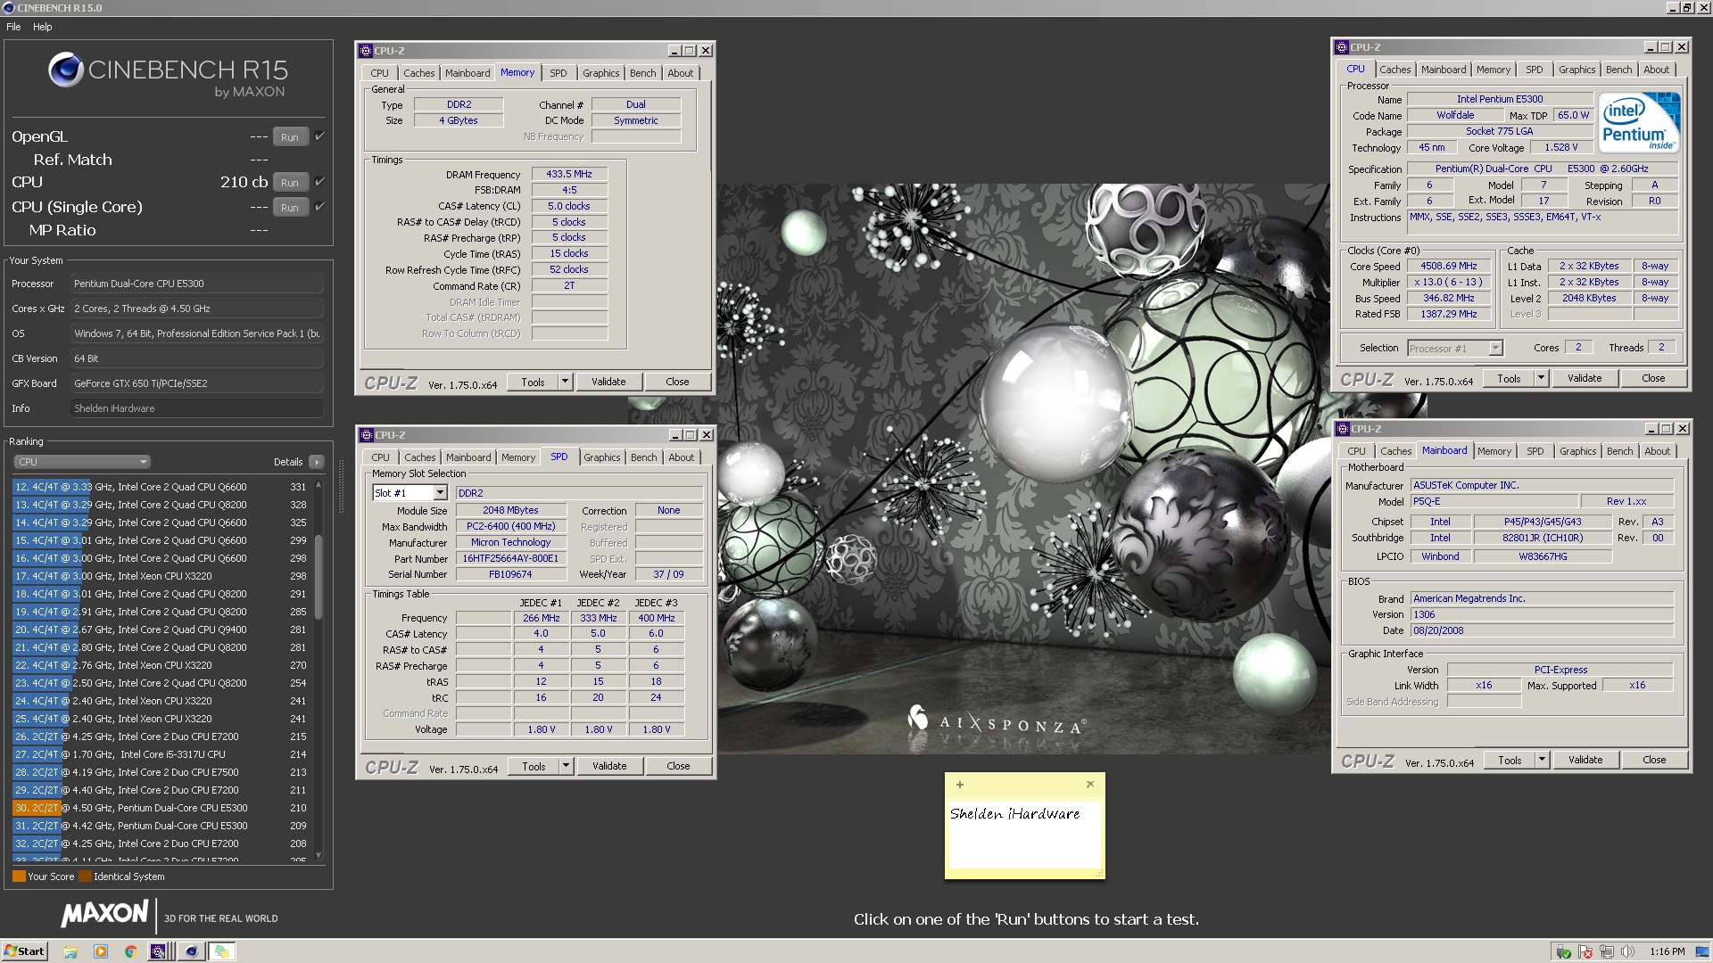Open Processor #1 selection dropdown

coord(1455,349)
